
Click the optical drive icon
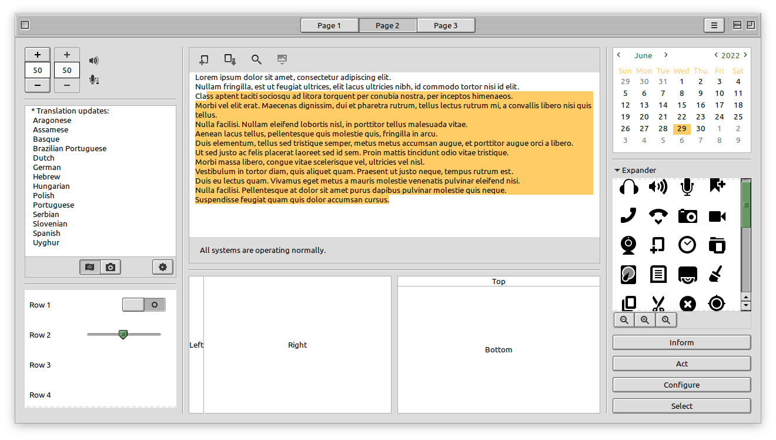click(687, 274)
